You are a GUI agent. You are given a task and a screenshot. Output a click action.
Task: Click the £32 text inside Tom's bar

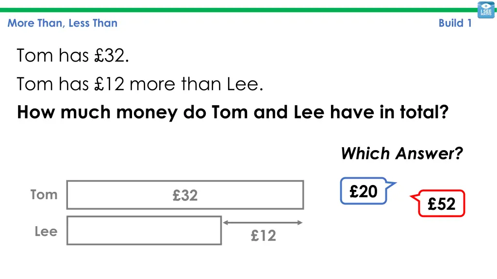[x=185, y=195]
